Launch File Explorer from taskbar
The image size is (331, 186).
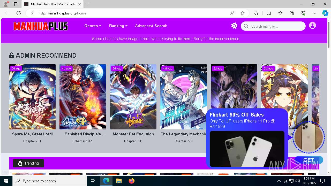tap(119, 181)
